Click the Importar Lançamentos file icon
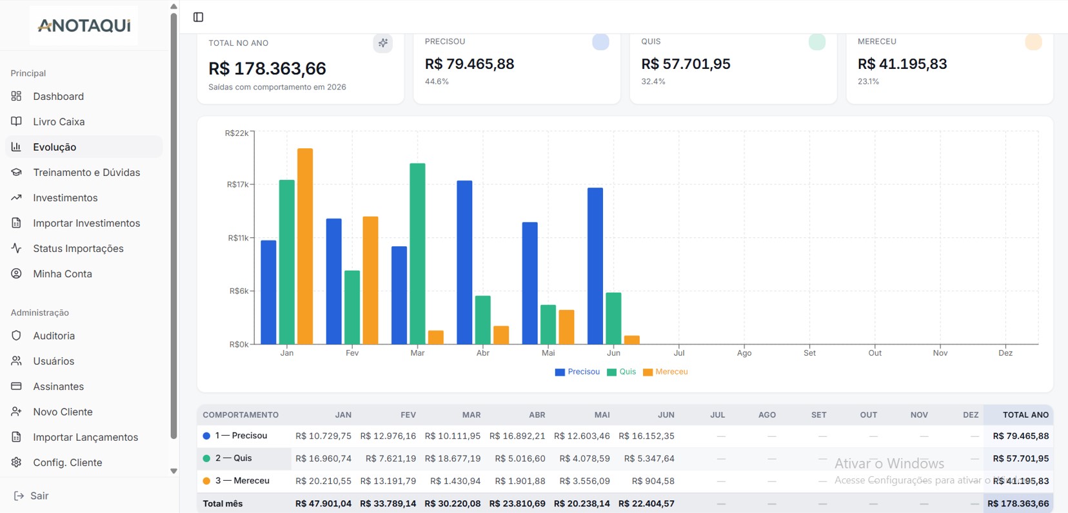This screenshot has width=1068, height=513. (x=16, y=437)
